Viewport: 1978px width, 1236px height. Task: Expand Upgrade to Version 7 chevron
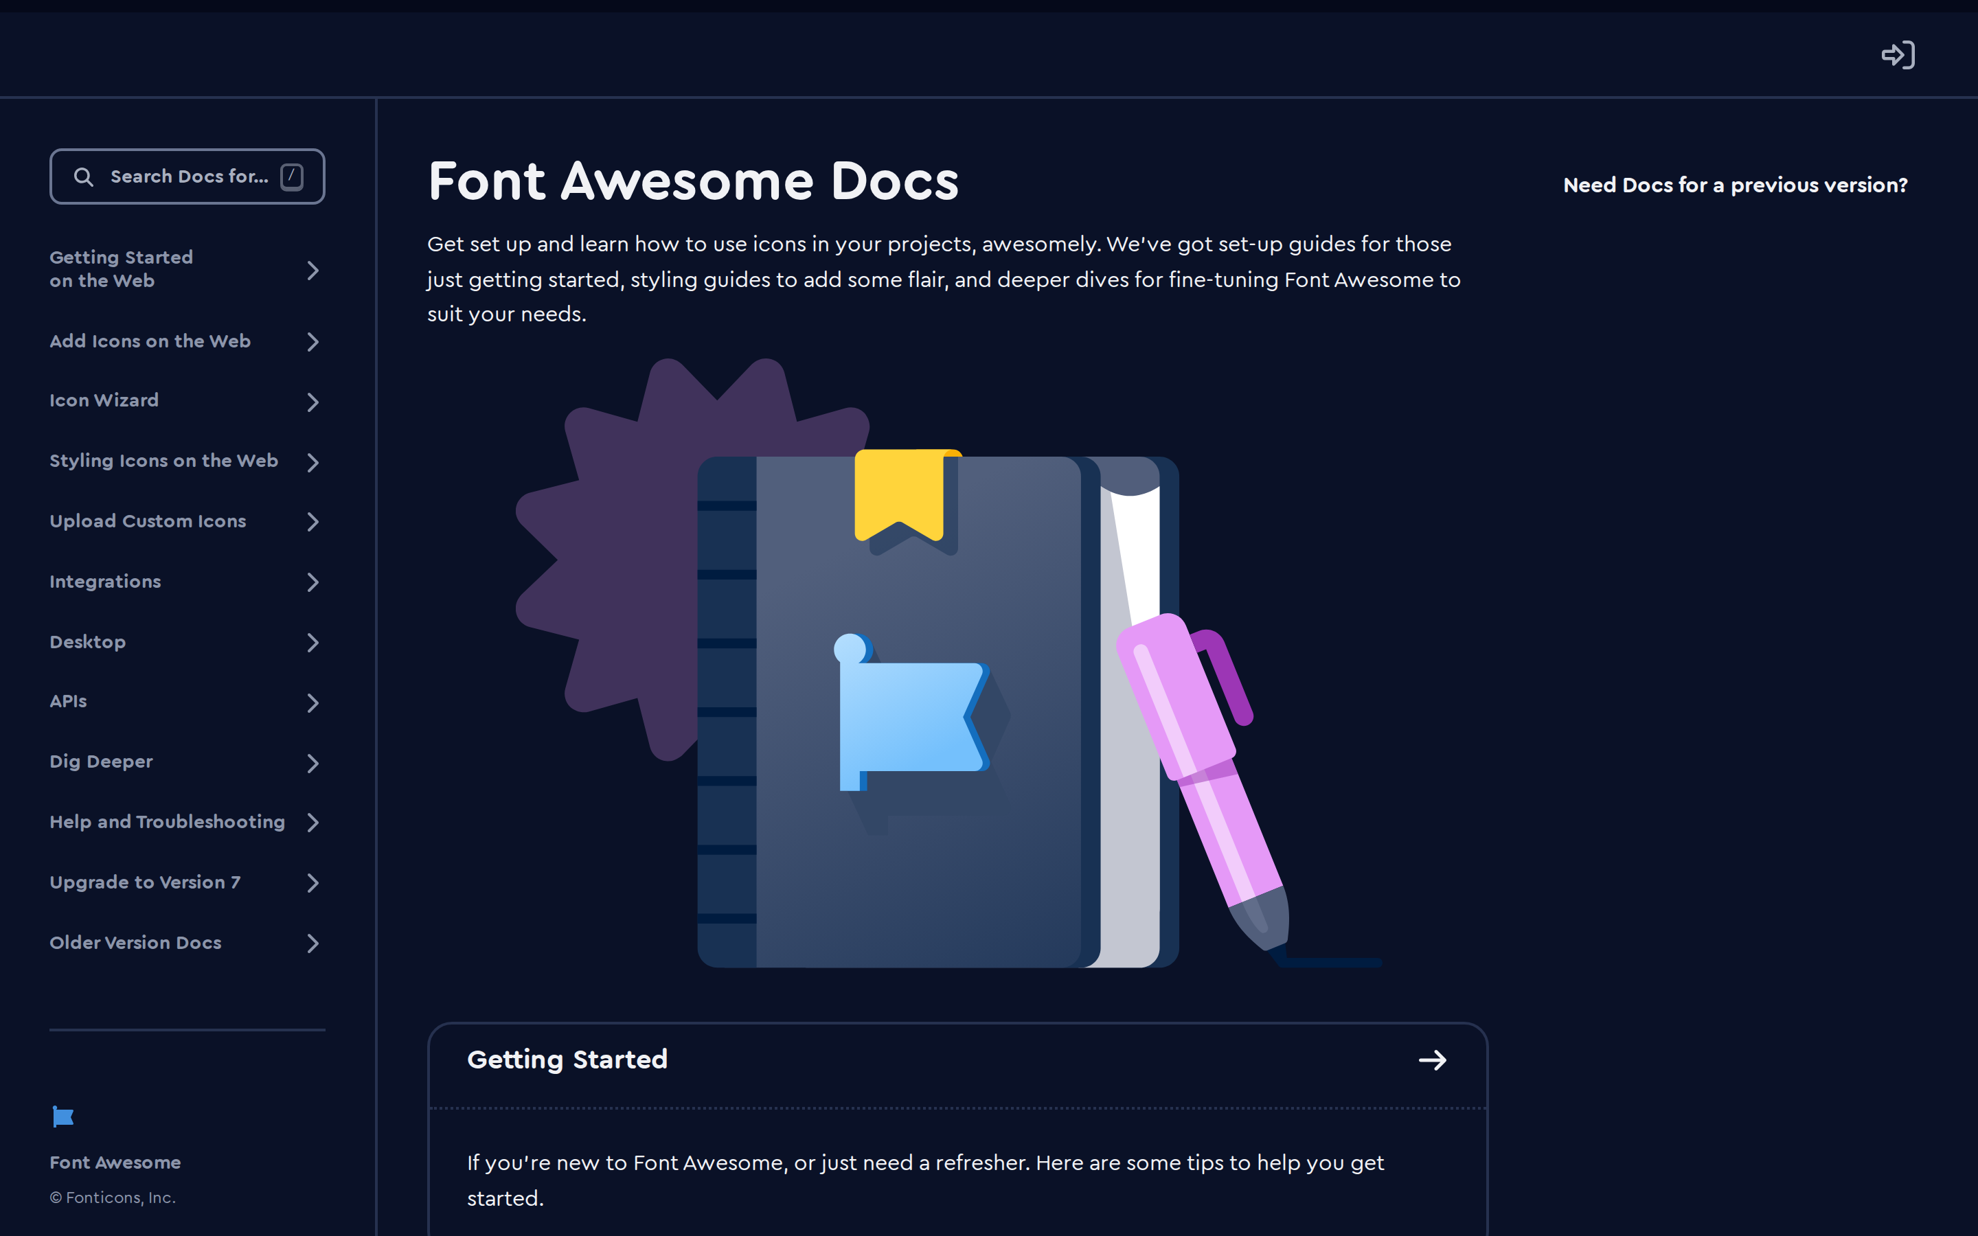[x=312, y=883]
